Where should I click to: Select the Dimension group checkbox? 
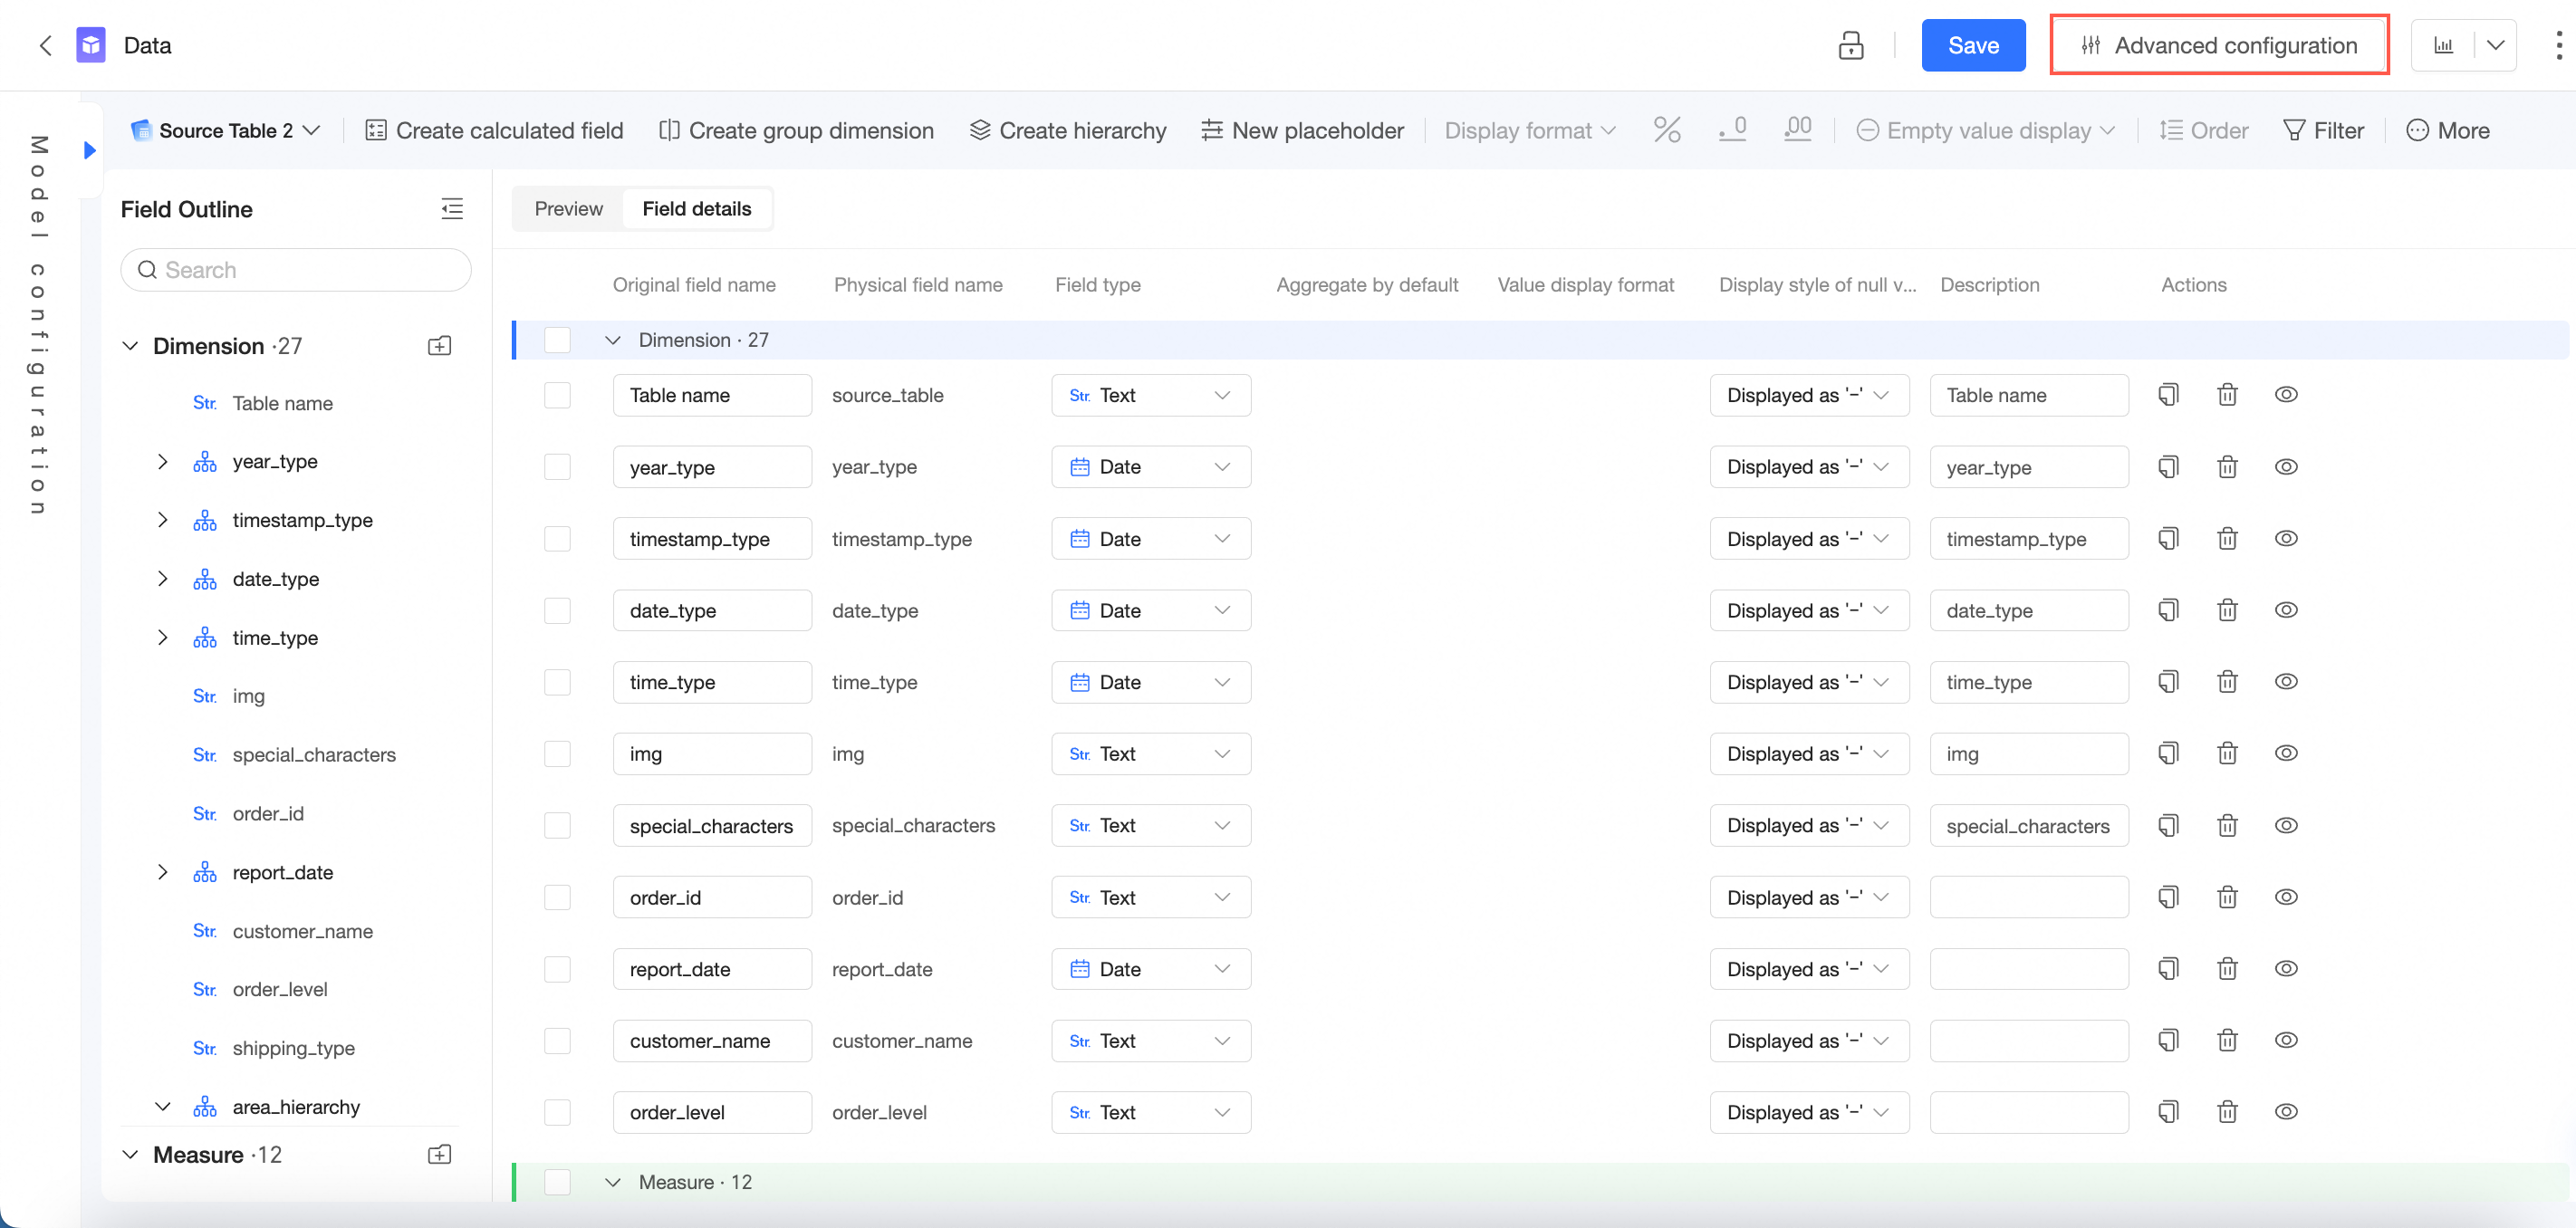click(557, 340)
